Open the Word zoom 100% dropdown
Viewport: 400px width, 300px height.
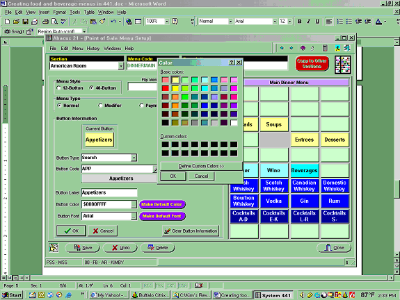click(167, 22)
